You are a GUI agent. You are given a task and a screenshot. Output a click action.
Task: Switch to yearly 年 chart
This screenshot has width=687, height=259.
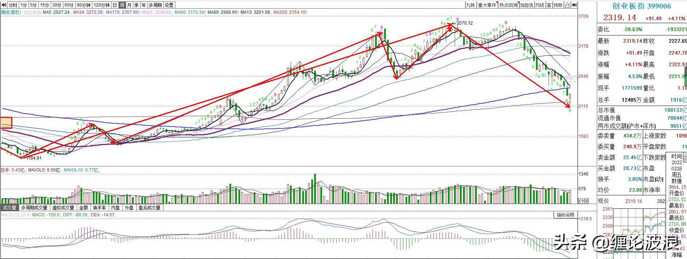144,5
